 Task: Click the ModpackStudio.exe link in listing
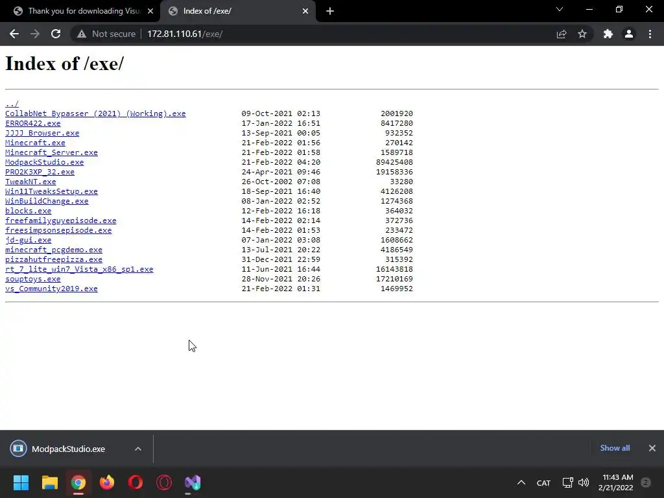tap(45, 162)
